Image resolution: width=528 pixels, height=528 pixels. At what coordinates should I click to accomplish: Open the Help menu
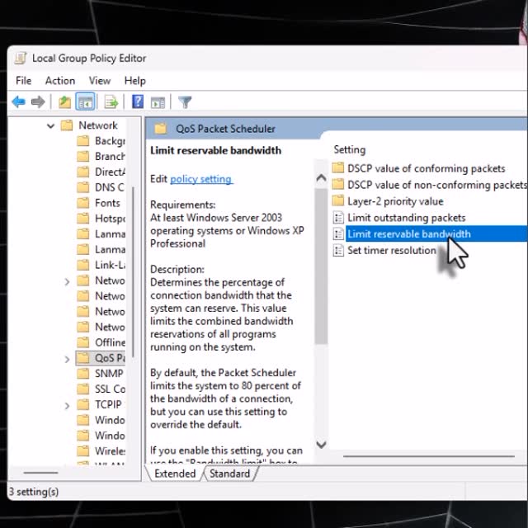(x=135, y=81)
